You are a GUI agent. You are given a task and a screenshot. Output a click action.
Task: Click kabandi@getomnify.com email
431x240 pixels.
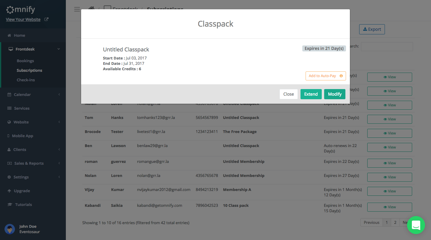point(160,205)
